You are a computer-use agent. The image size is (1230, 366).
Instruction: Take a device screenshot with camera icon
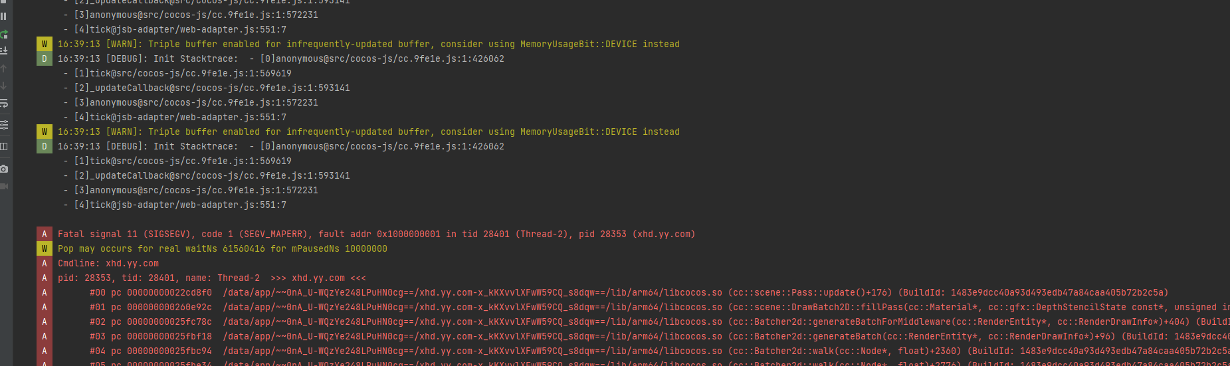coord(4,169)
